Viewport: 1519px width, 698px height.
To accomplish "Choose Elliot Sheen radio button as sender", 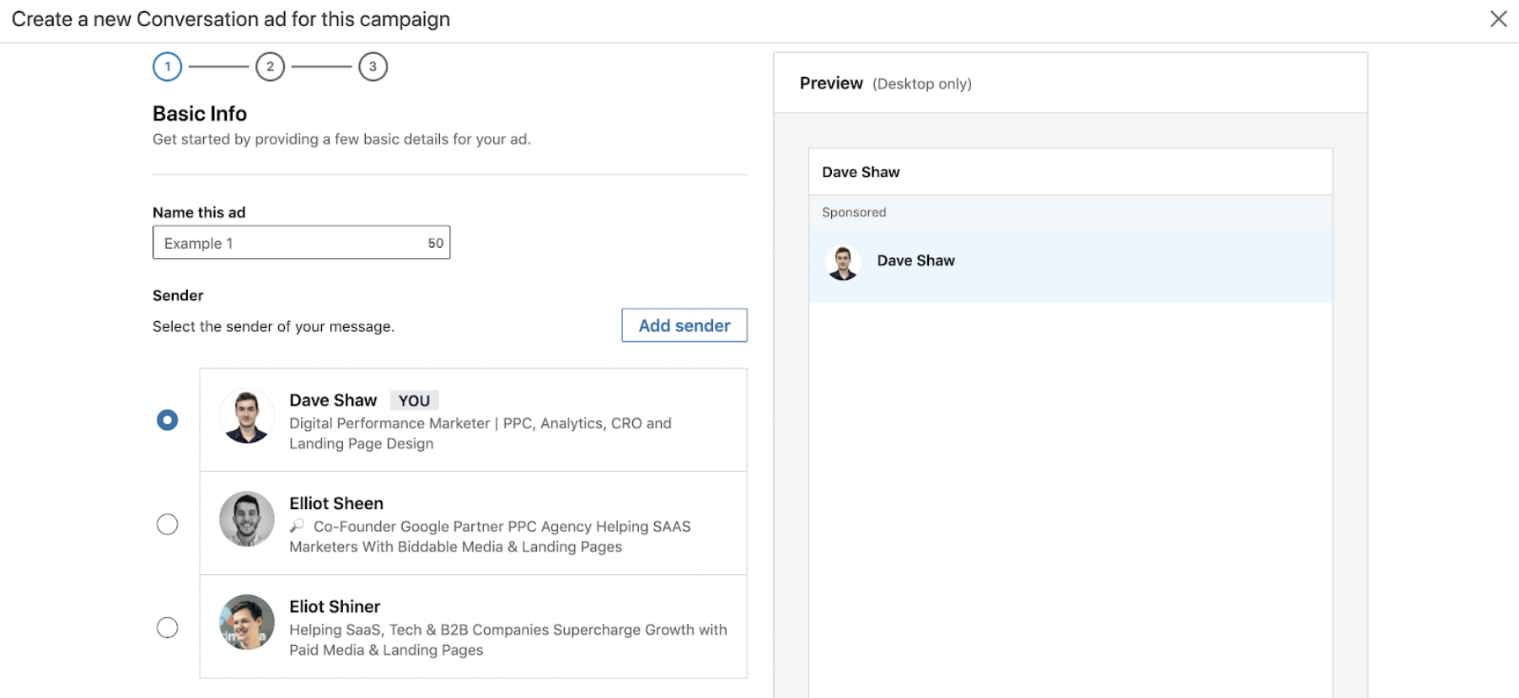I will click(x=168, y=524).
